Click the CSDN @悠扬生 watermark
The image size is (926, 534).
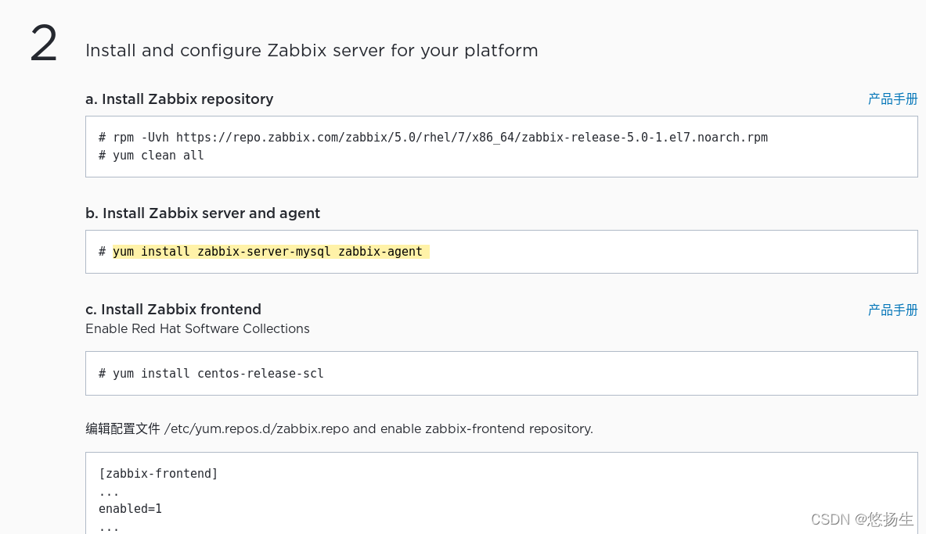click(x=862, y=519)
